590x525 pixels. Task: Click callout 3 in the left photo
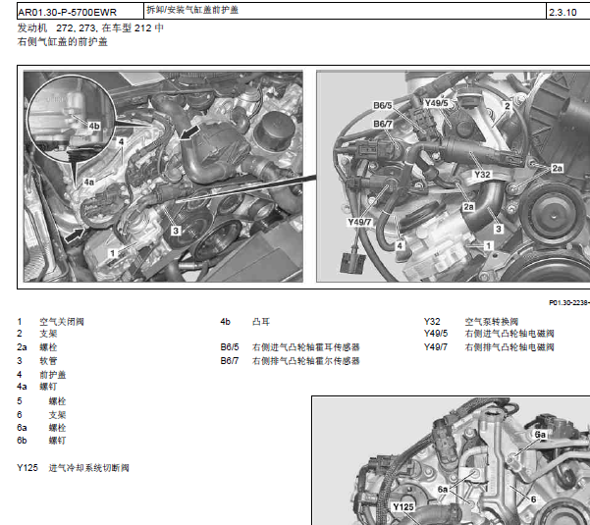tap(176, 231)
